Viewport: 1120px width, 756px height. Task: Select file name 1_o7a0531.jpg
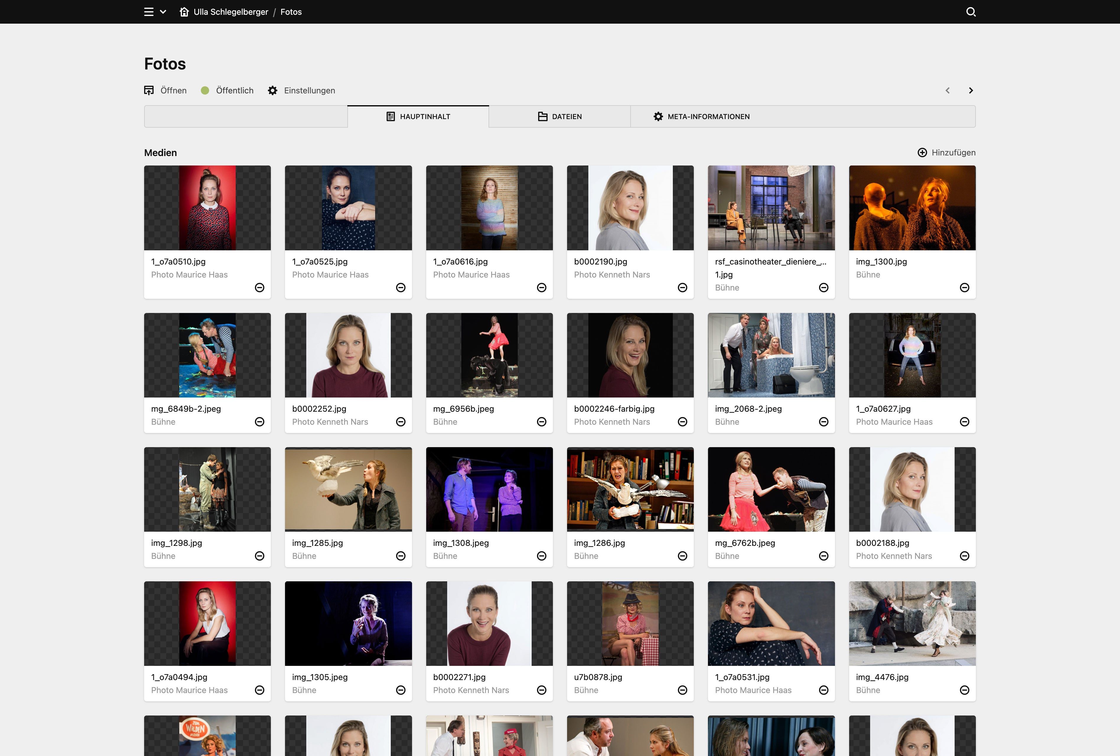[742, 677]
